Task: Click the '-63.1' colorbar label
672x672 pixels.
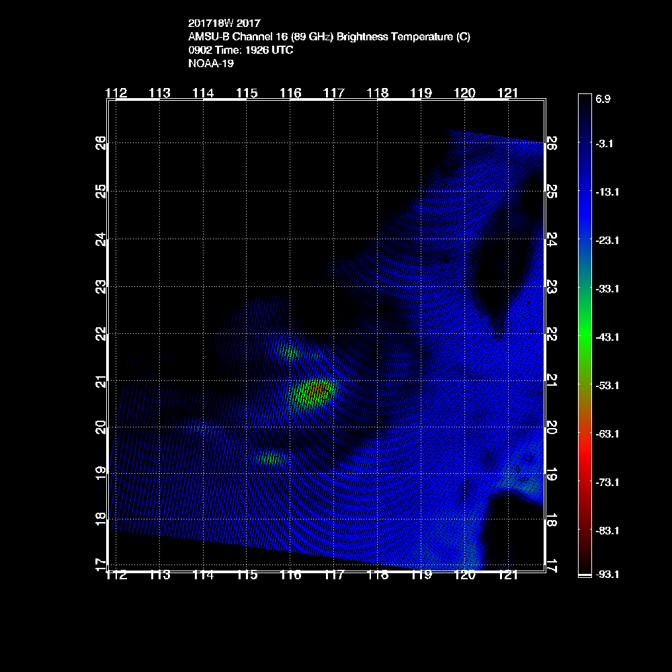Action: (x=607, y=434)
